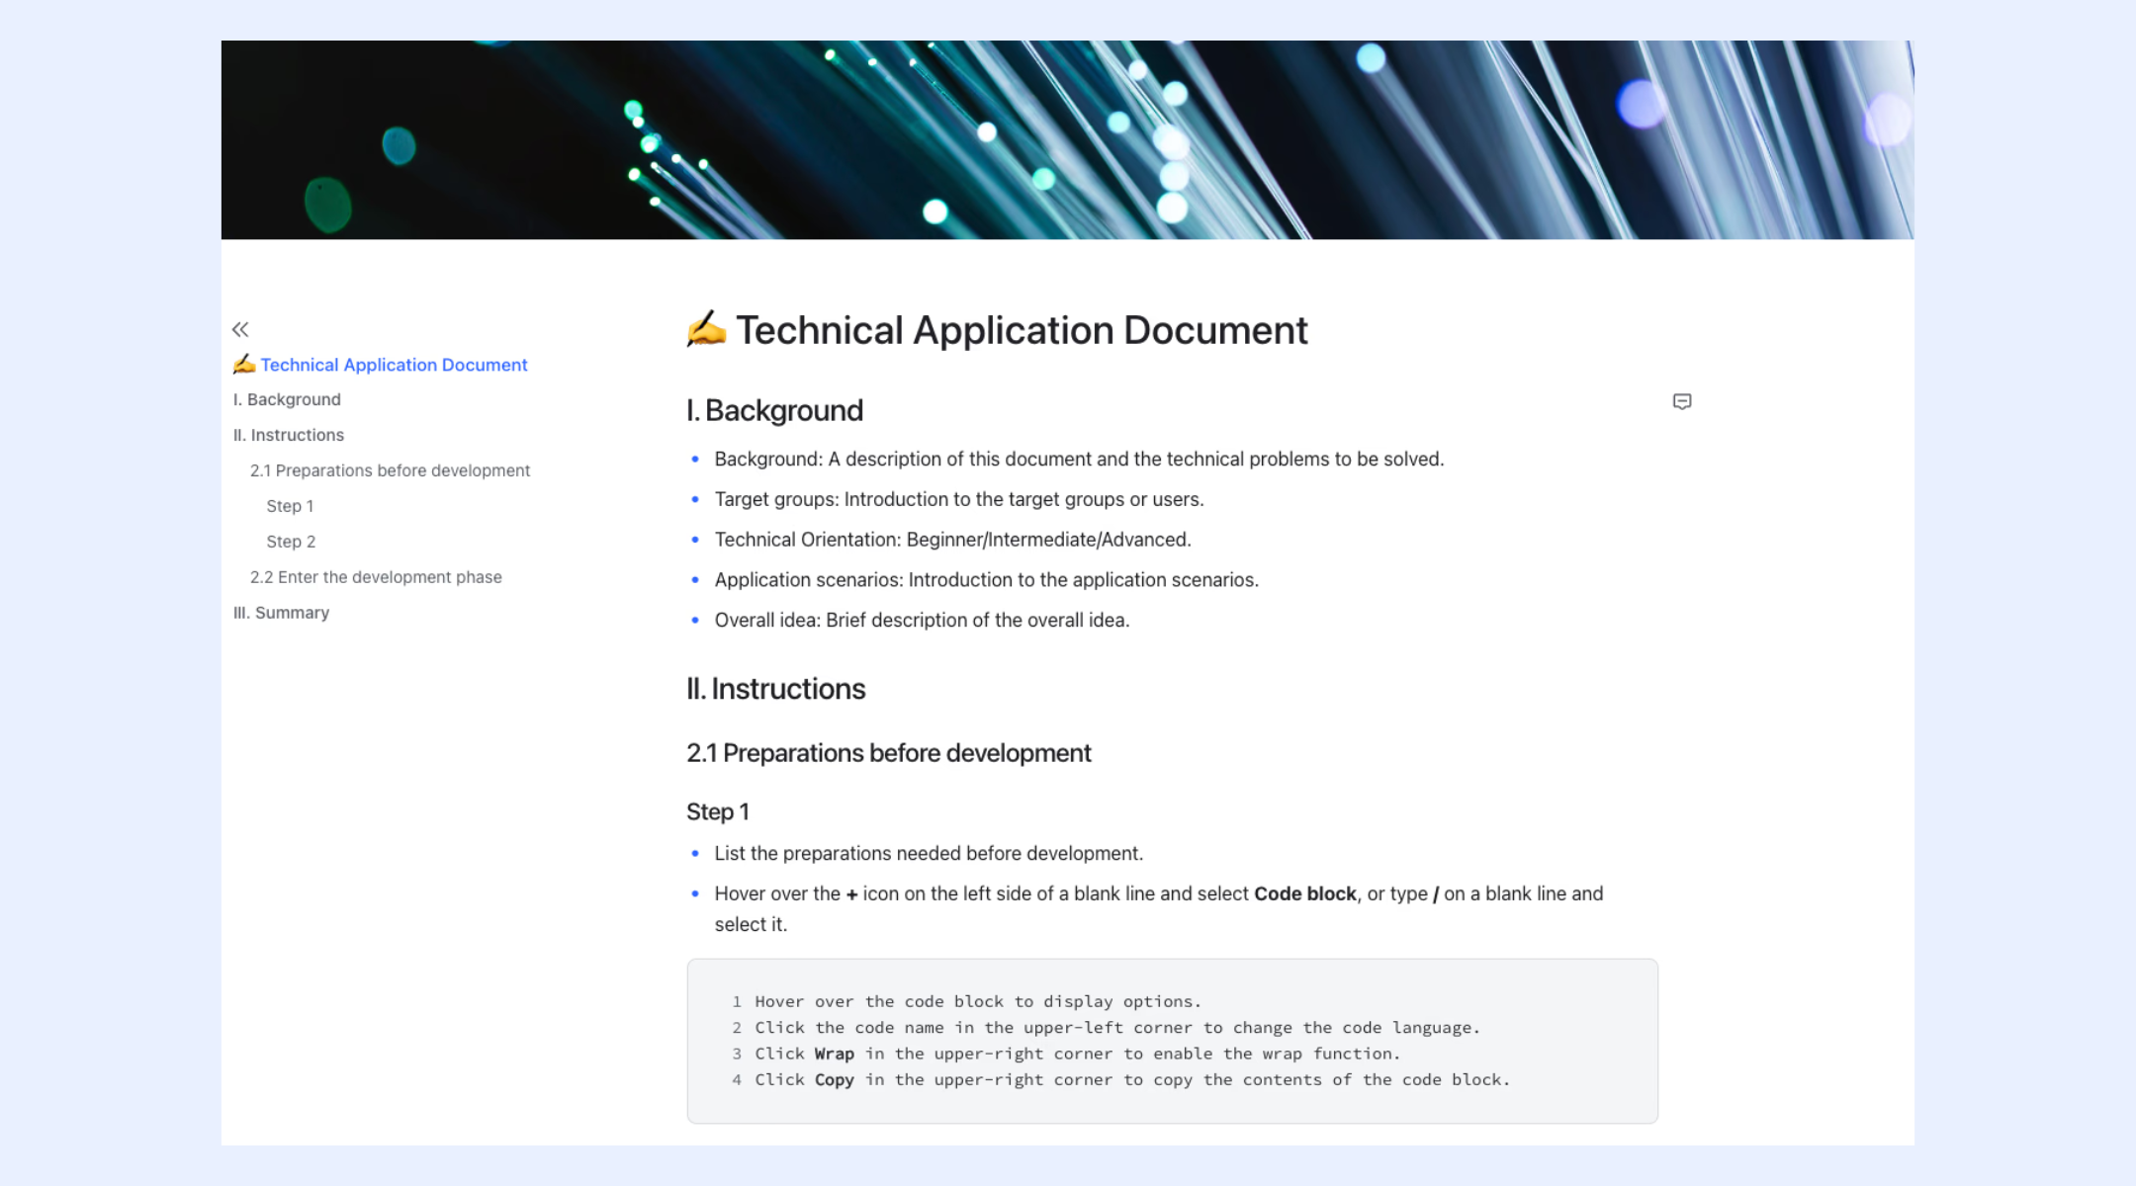Viewport: 2136px width, 1186px height.
Task: Select Step 1 in the outline
Action: click(x=290, y=506)
